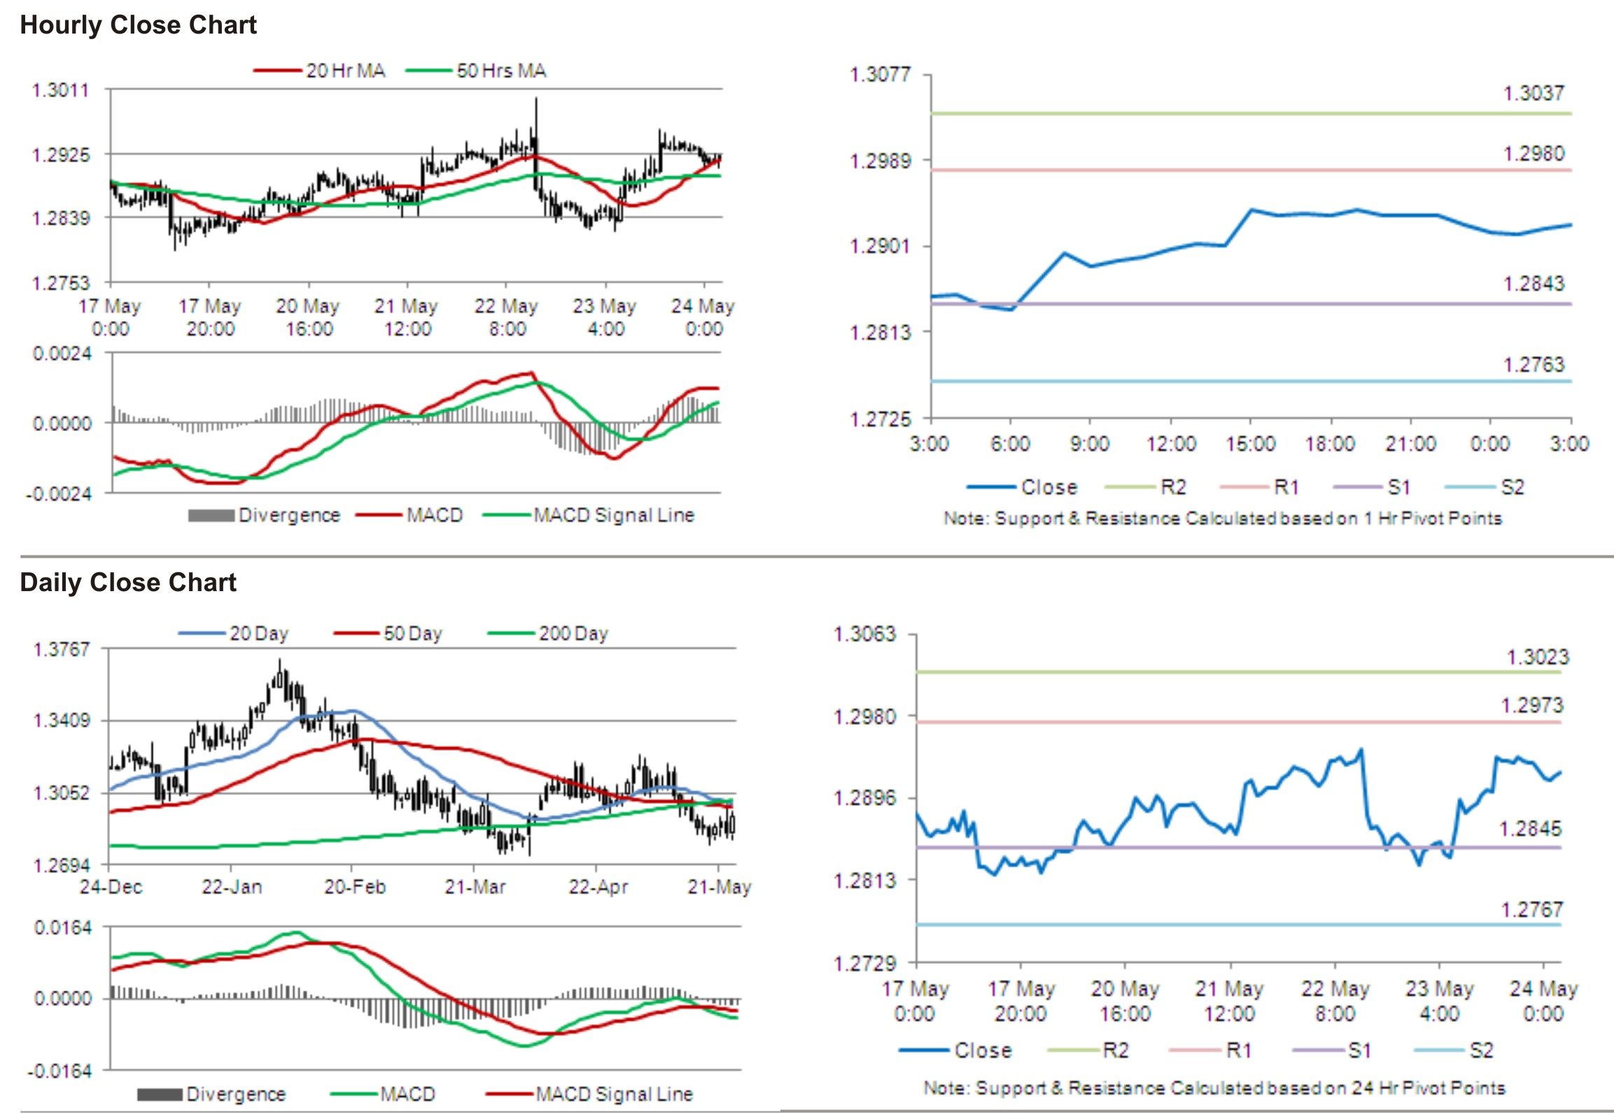Screen dimensions: 1614x1113
Task: Click the -0.0024 hourly MACD axis label
Action: [59, 494]
